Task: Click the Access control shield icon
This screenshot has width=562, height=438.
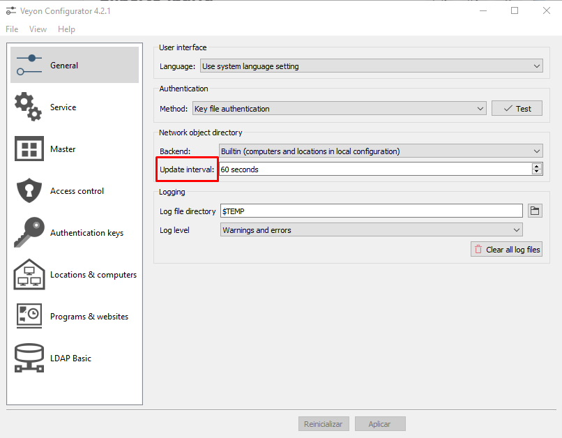Action: coord(29,190)
